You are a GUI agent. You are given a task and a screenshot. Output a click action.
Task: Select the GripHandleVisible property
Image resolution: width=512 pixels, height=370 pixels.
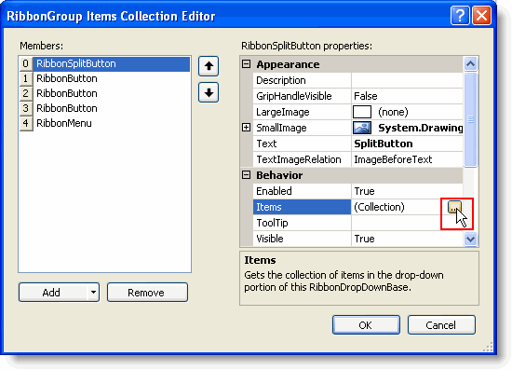[302, 96]
